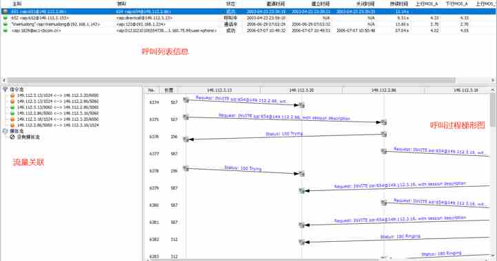This screenshot has width=497, height=261.
Task: Click the horizontal scrollbar of the call list
Action: (232, 80)
